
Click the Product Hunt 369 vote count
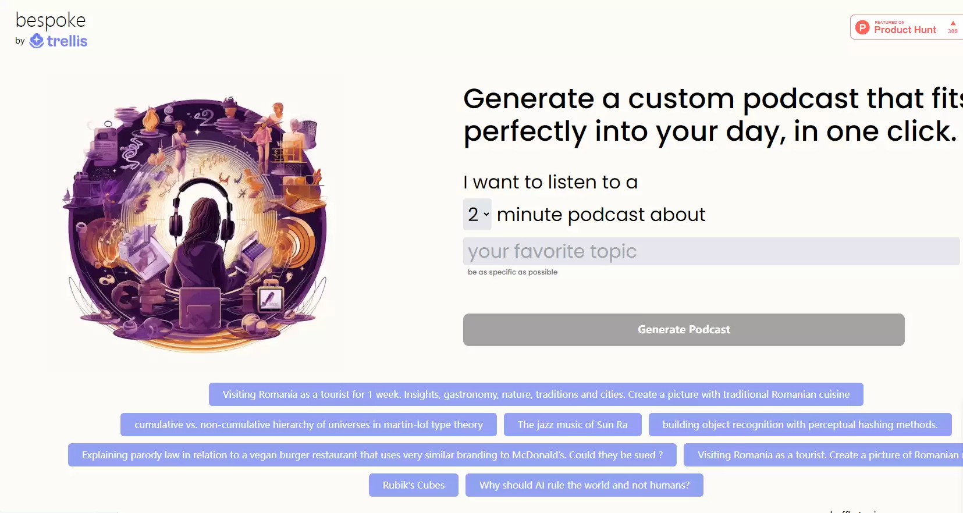(x=953, y=31)
